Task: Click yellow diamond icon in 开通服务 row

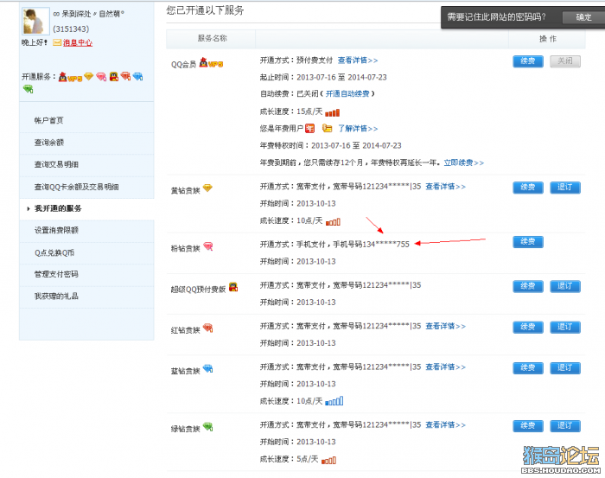Action: (x=89, y=76)
